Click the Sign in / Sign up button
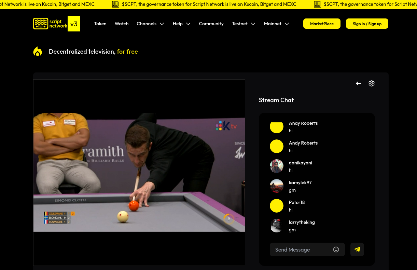This screenshot has width=417, height=270. [x=367, y=24]
